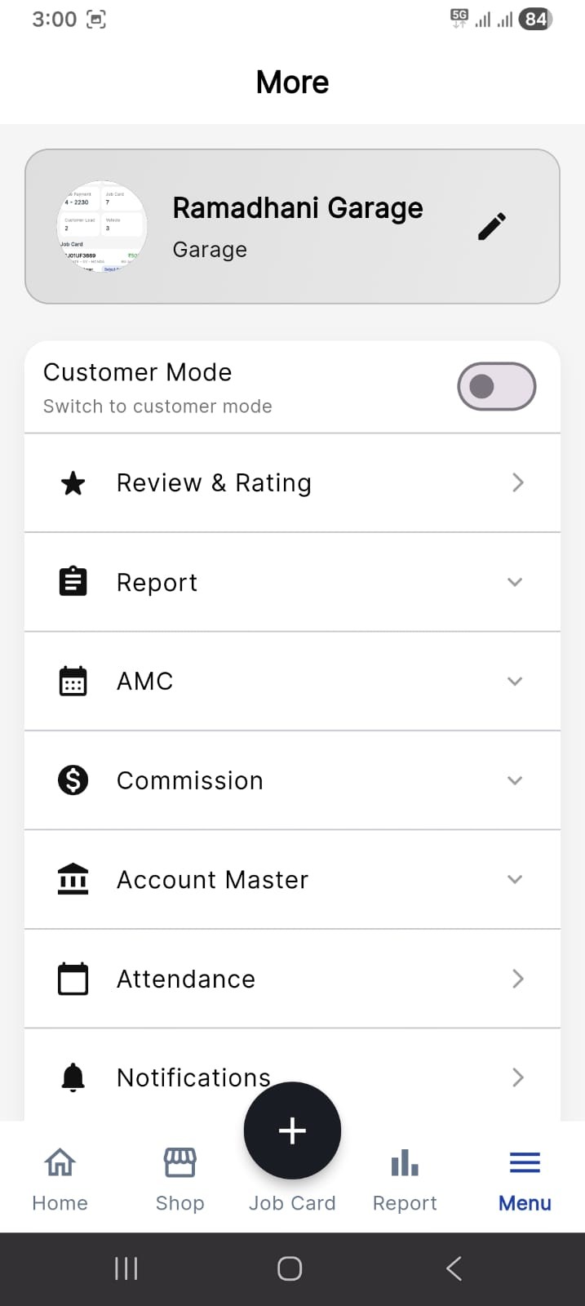Tap the star icon beside Review & Rating
This screenshot has width=585, height=1306.
point(73,483)
